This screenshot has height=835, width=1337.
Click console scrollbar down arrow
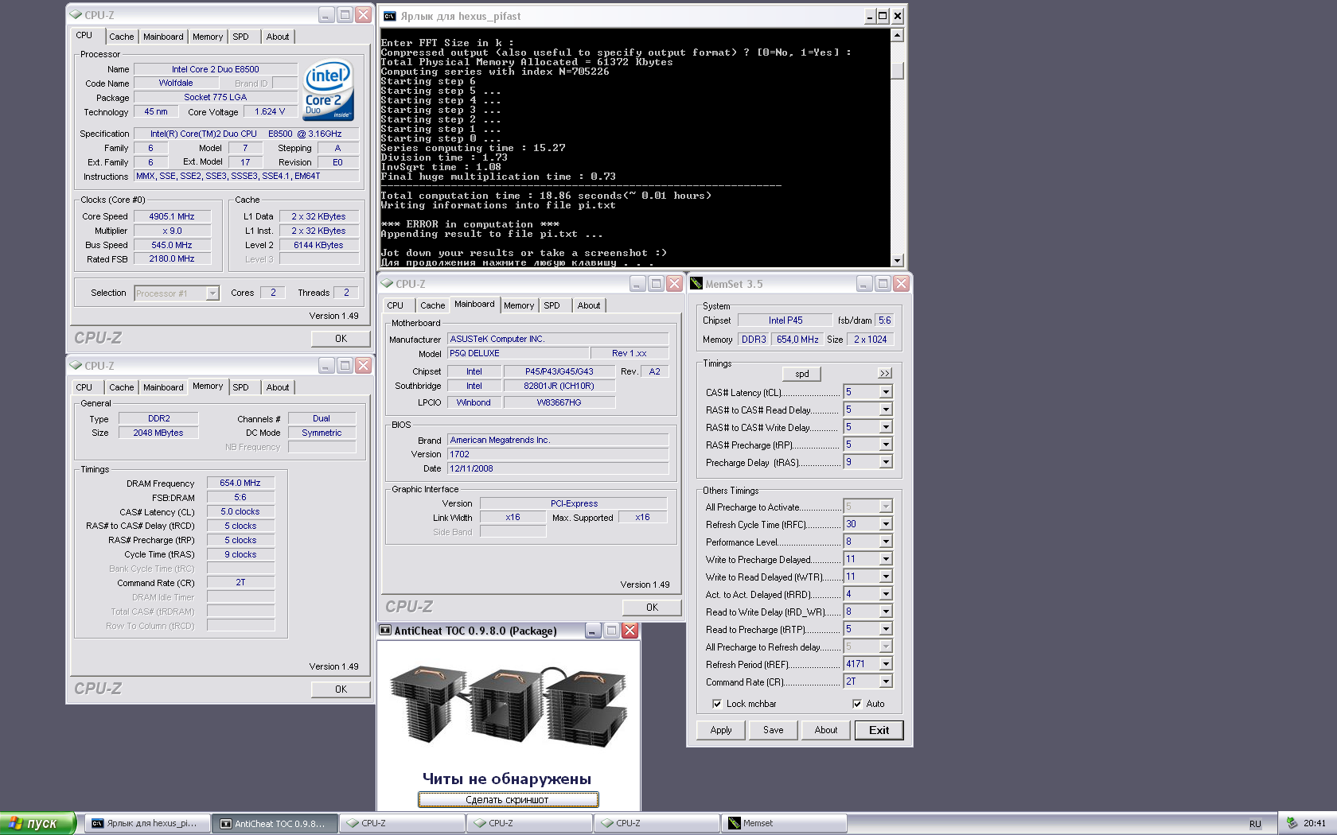(x=897, y=260)
